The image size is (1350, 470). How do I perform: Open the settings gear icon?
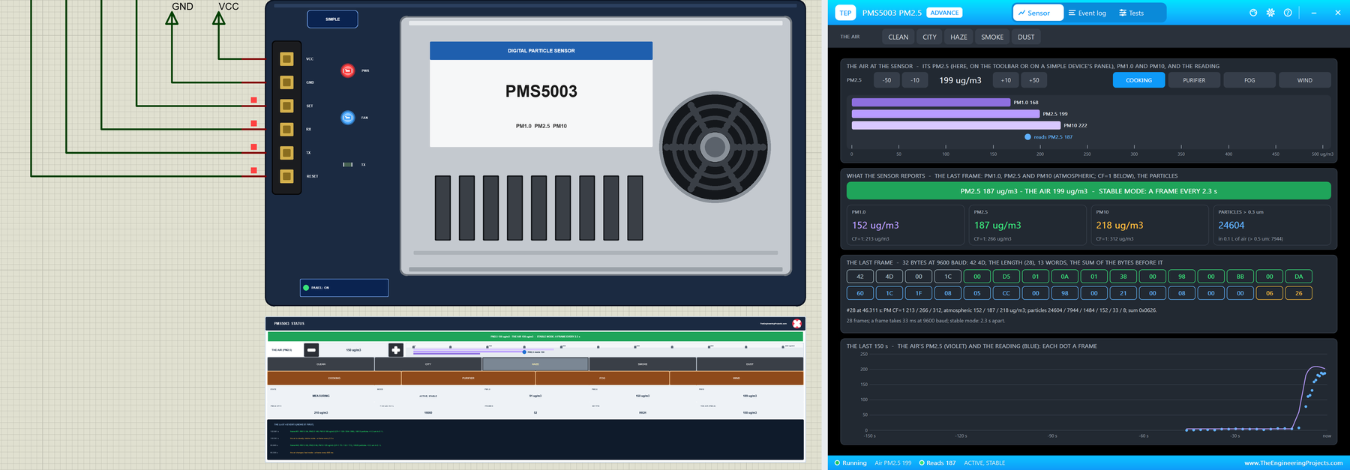point(1270,13)
